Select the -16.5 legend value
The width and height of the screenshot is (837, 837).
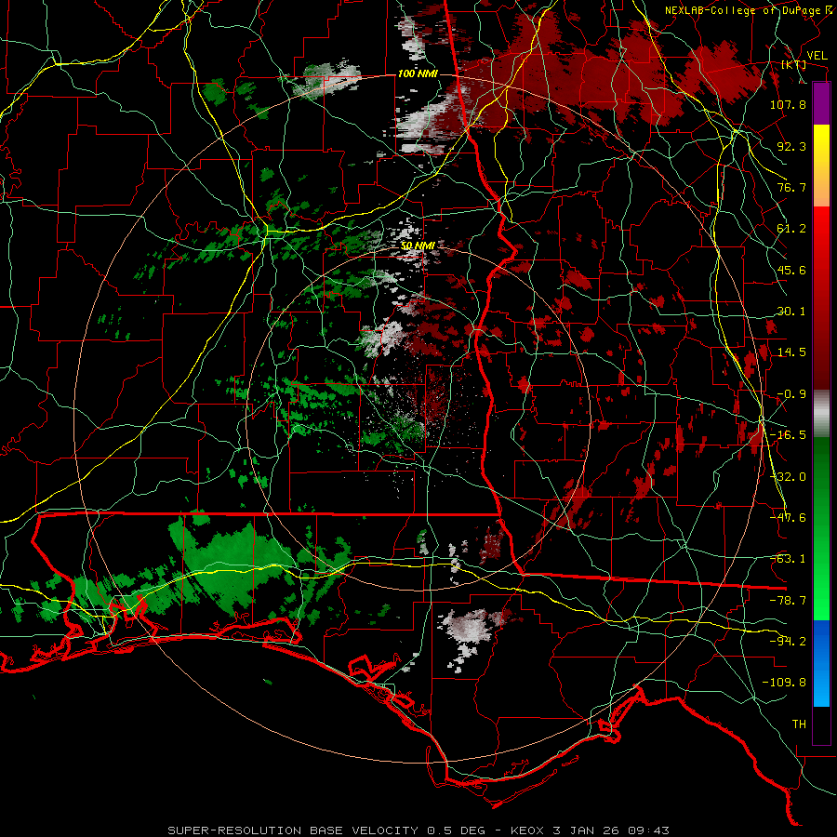pyautogui.click(x=788, y=435)
